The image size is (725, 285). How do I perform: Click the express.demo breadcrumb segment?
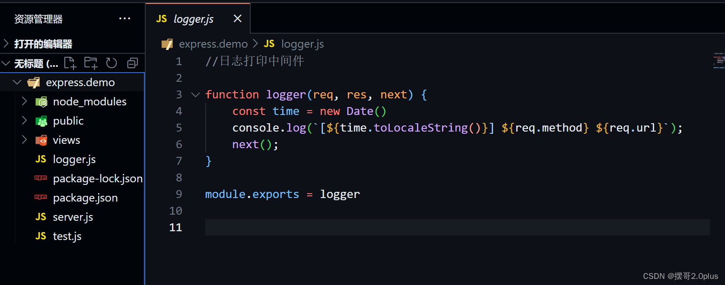[213, 44]
